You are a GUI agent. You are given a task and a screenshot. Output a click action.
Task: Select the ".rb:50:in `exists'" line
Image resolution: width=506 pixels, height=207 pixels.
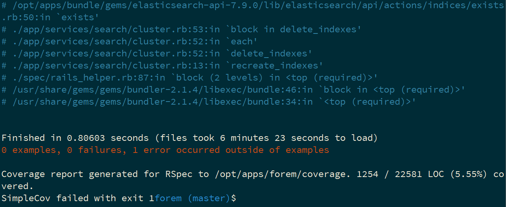[x=51, y=18]
